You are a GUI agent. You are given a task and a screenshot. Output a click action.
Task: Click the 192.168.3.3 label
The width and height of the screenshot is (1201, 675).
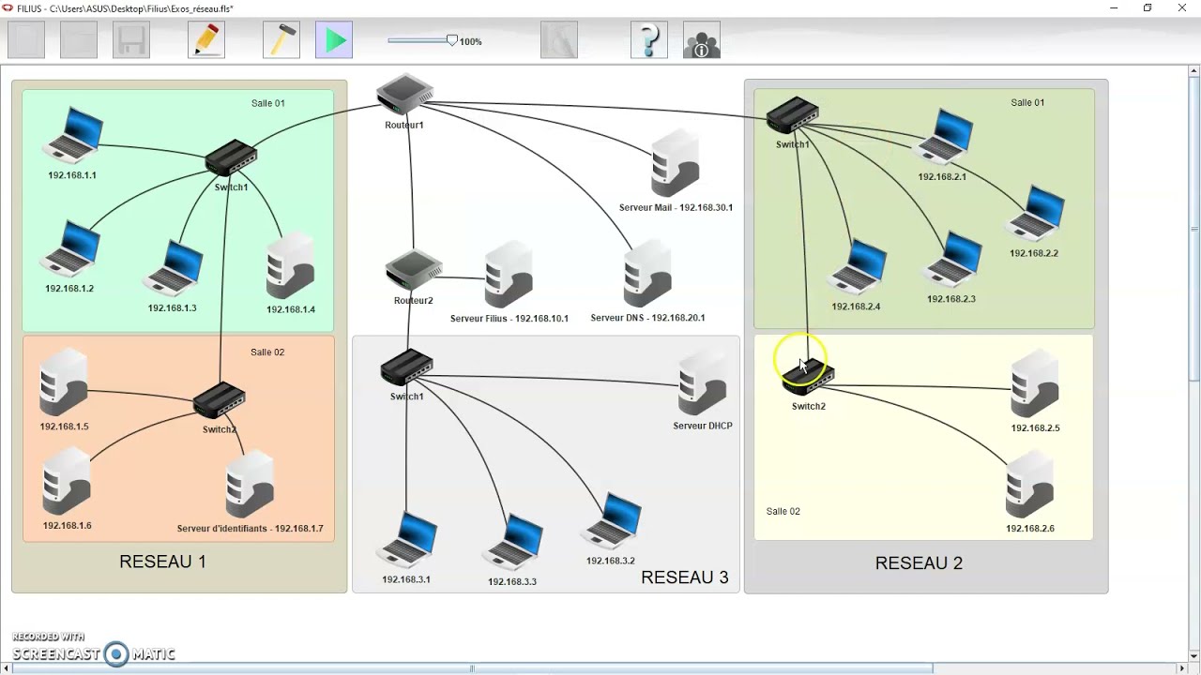coord(512,582)
